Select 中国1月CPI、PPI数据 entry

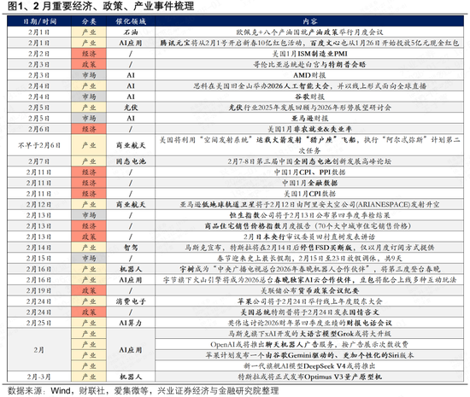309,172
